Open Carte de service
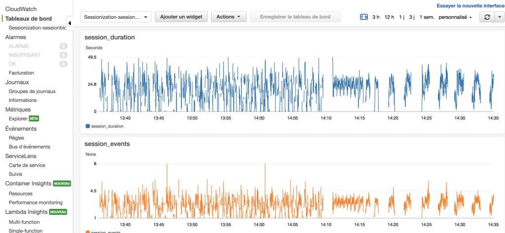 27,165
